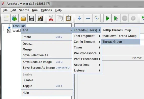The width and height of the screenshot is (144, 99).
Task: Click the Start no pauses icon
Action: coord(116,18)
